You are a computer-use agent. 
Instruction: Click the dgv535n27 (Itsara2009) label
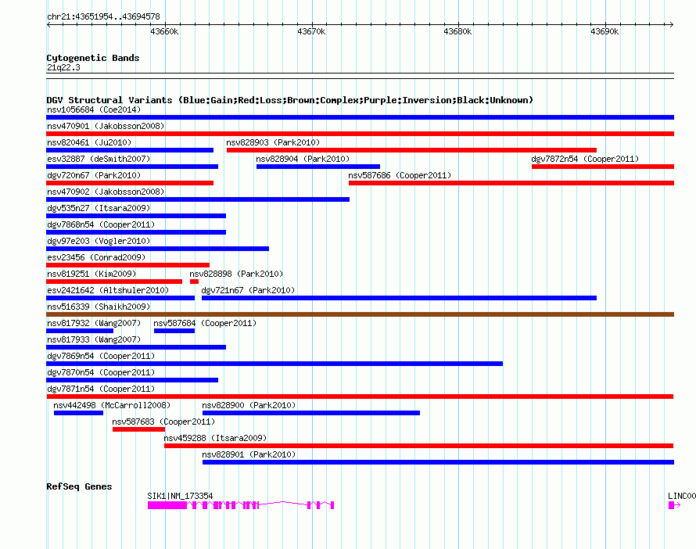point(99,208)
